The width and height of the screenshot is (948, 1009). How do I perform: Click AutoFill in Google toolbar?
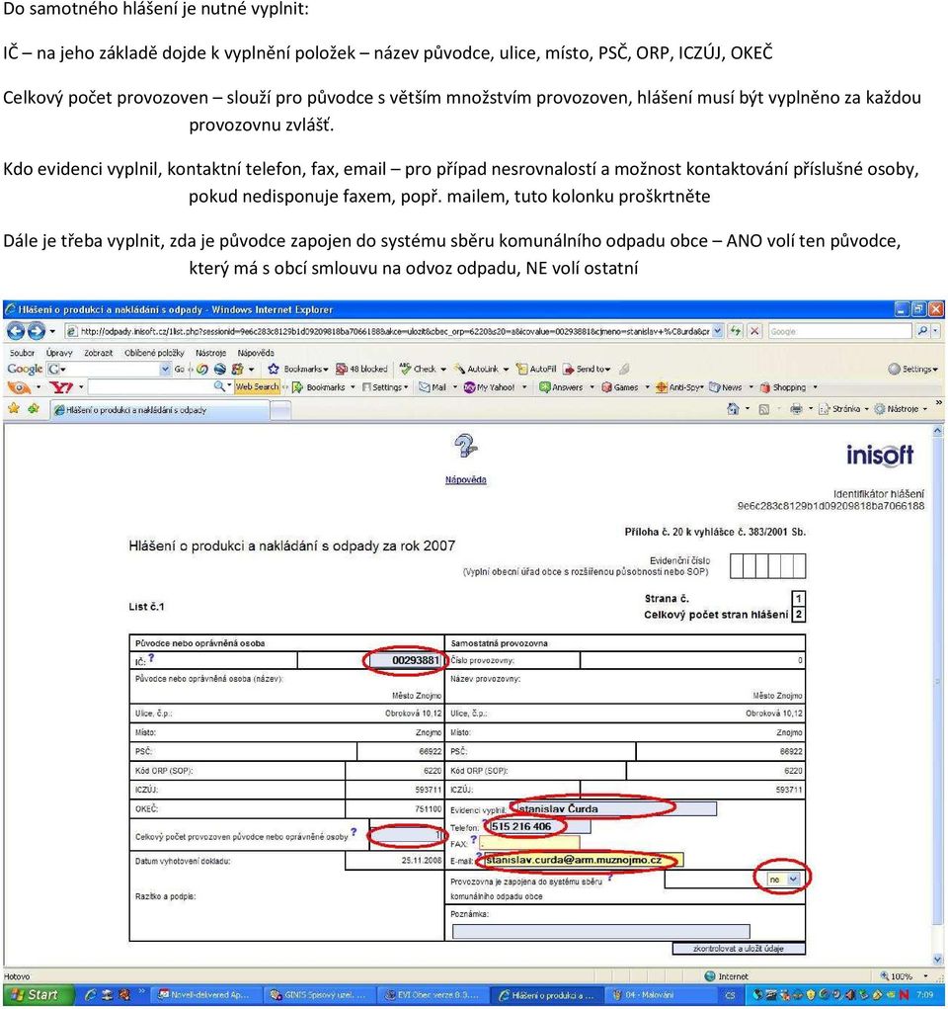536,369
